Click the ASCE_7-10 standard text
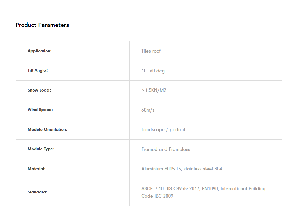Image resolution: width=294 pixels, height=223 pixels. tap(152, 189)
